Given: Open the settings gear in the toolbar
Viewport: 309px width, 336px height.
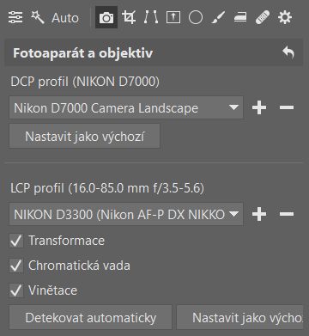Looking at the screenshot, I should coord(285,17).
